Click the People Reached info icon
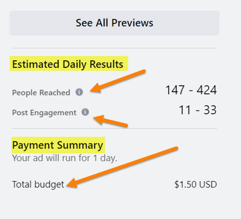 79,92
